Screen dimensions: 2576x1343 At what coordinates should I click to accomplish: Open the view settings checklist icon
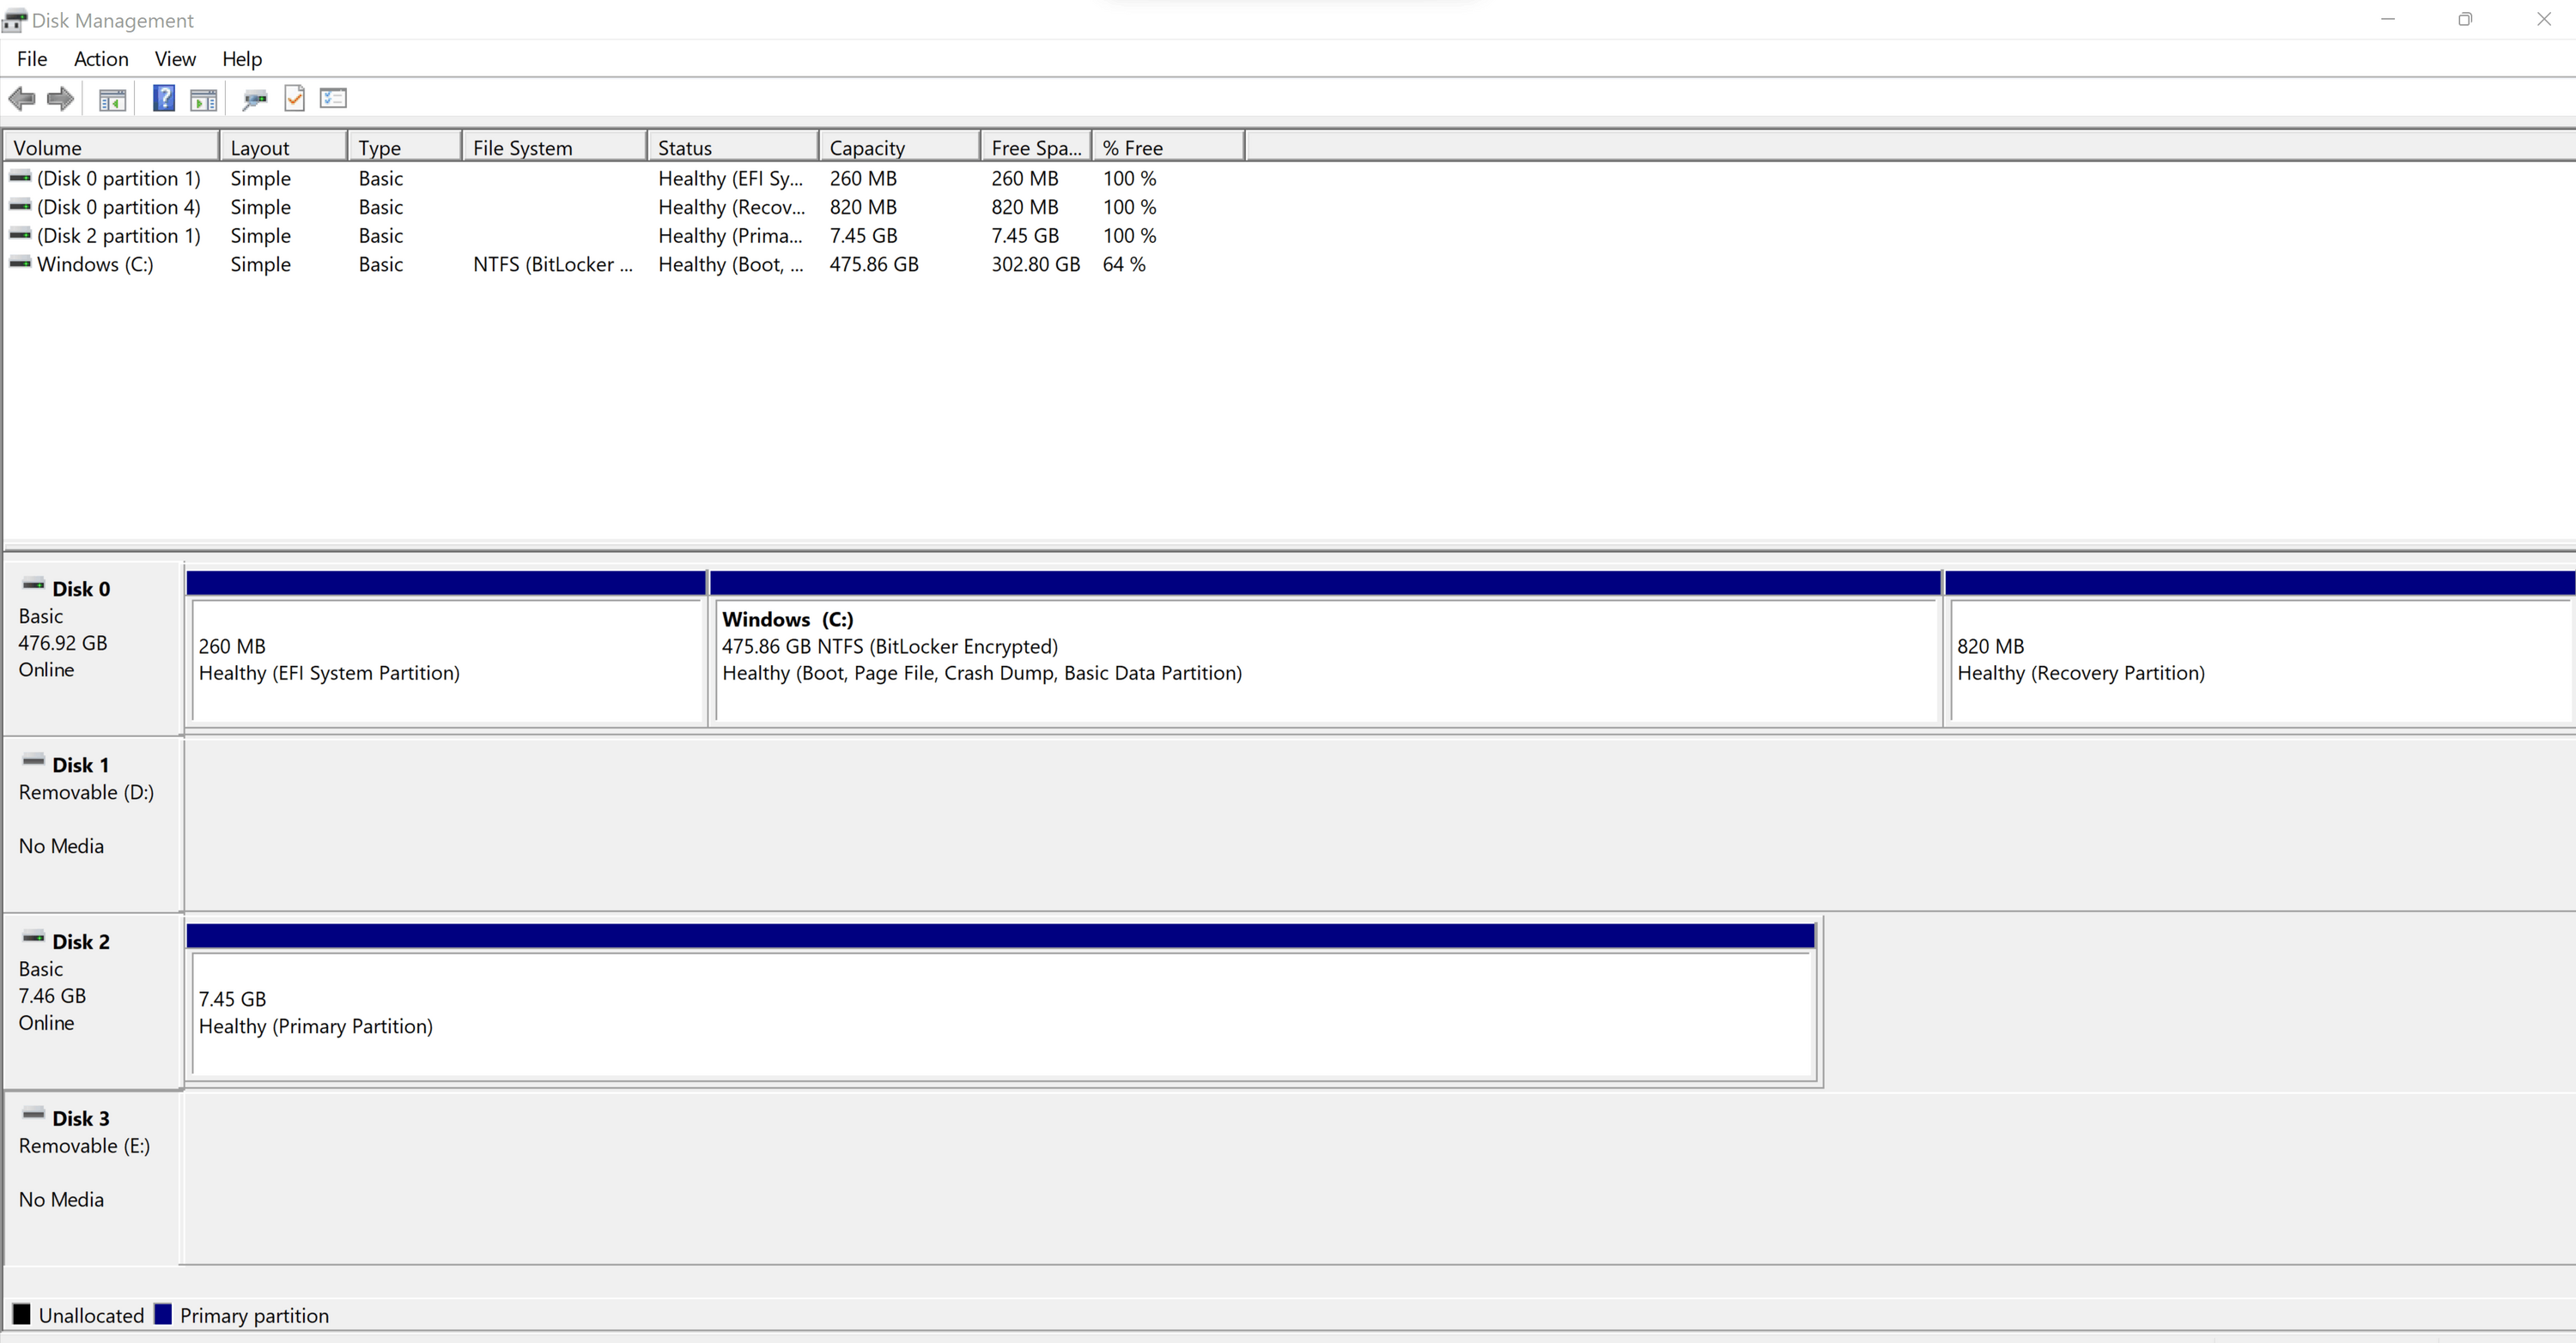pyautogui.click(x=333, y=98)
